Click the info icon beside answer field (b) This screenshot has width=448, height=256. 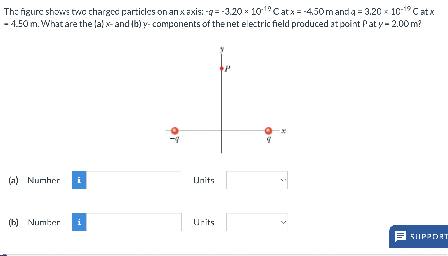click(79, 222)
